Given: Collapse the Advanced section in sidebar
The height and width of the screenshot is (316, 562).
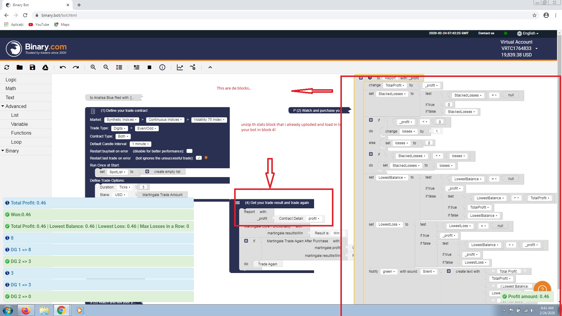Looking at the screenshot, I should 3,106.
